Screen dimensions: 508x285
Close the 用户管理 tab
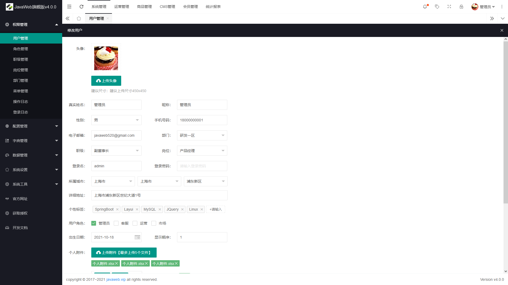tap(108, 18)
